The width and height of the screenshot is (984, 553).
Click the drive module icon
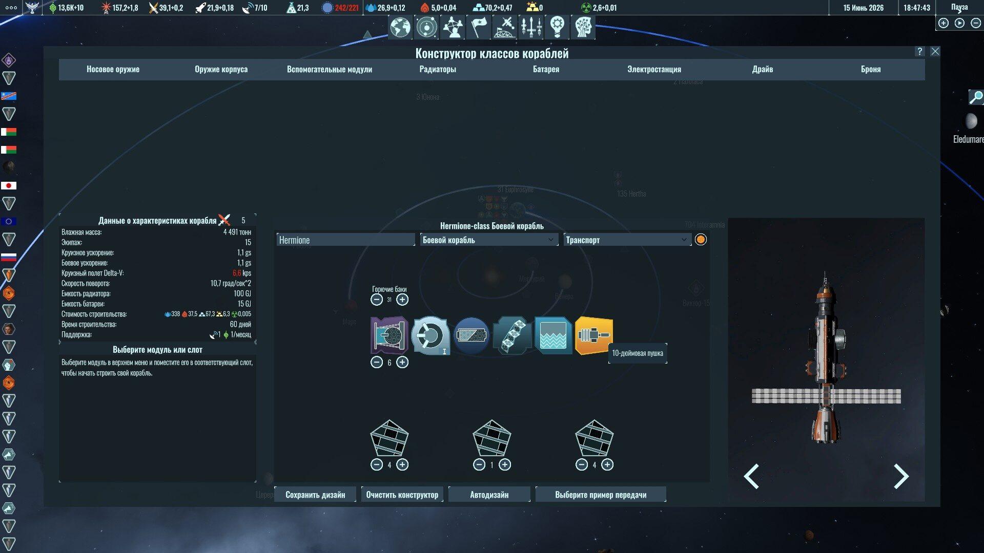[389, 335]
